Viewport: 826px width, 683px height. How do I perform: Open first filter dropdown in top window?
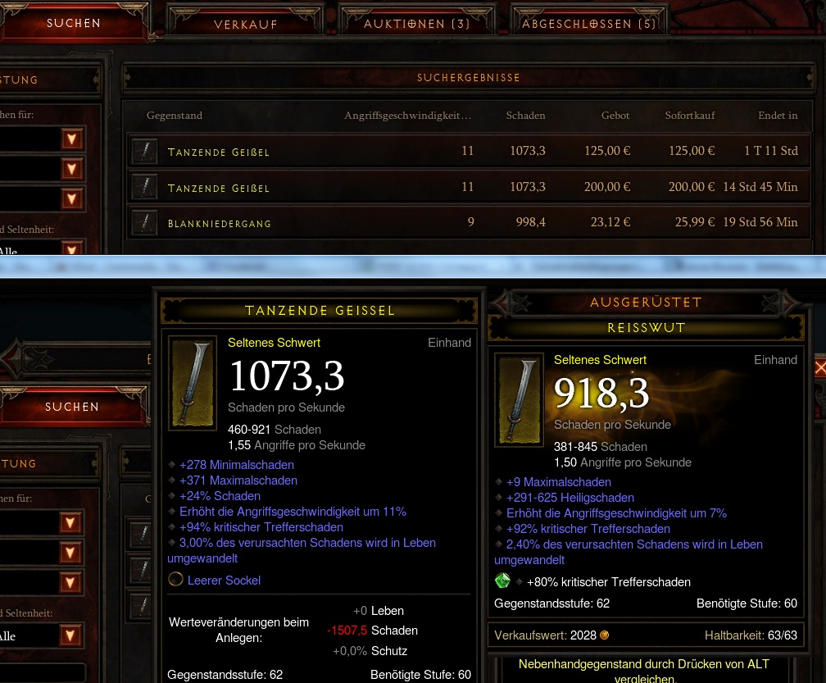coord(72,139)
